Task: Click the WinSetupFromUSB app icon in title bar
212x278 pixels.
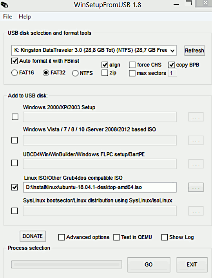Action: [4, 5]
